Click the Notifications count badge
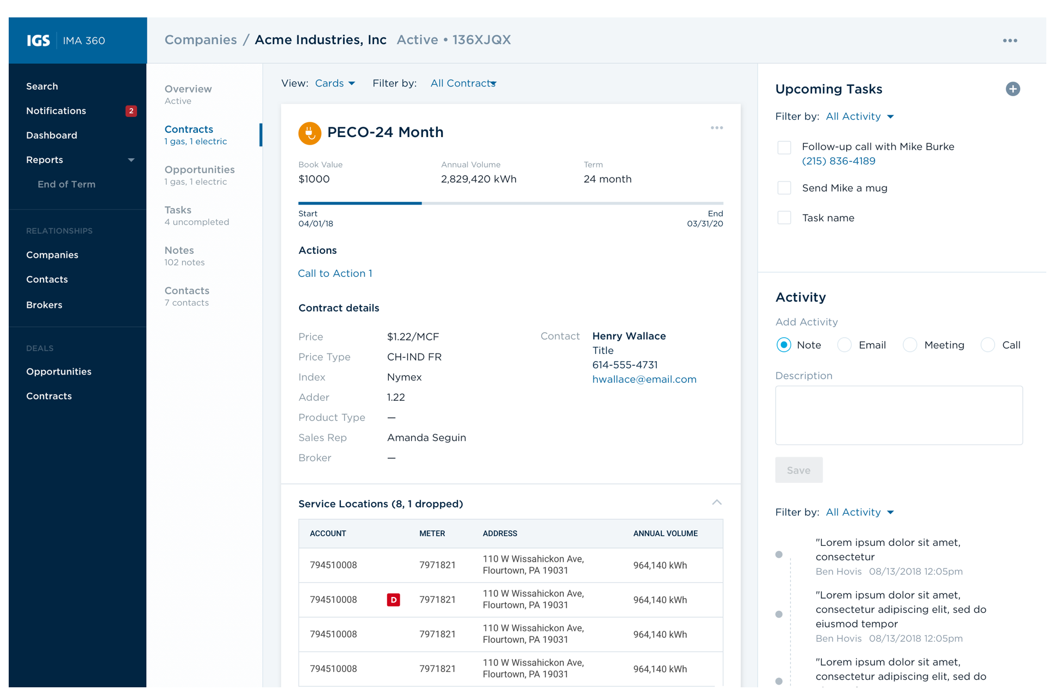The height and width of the screenshot is (696, 1055). point(131,111)
